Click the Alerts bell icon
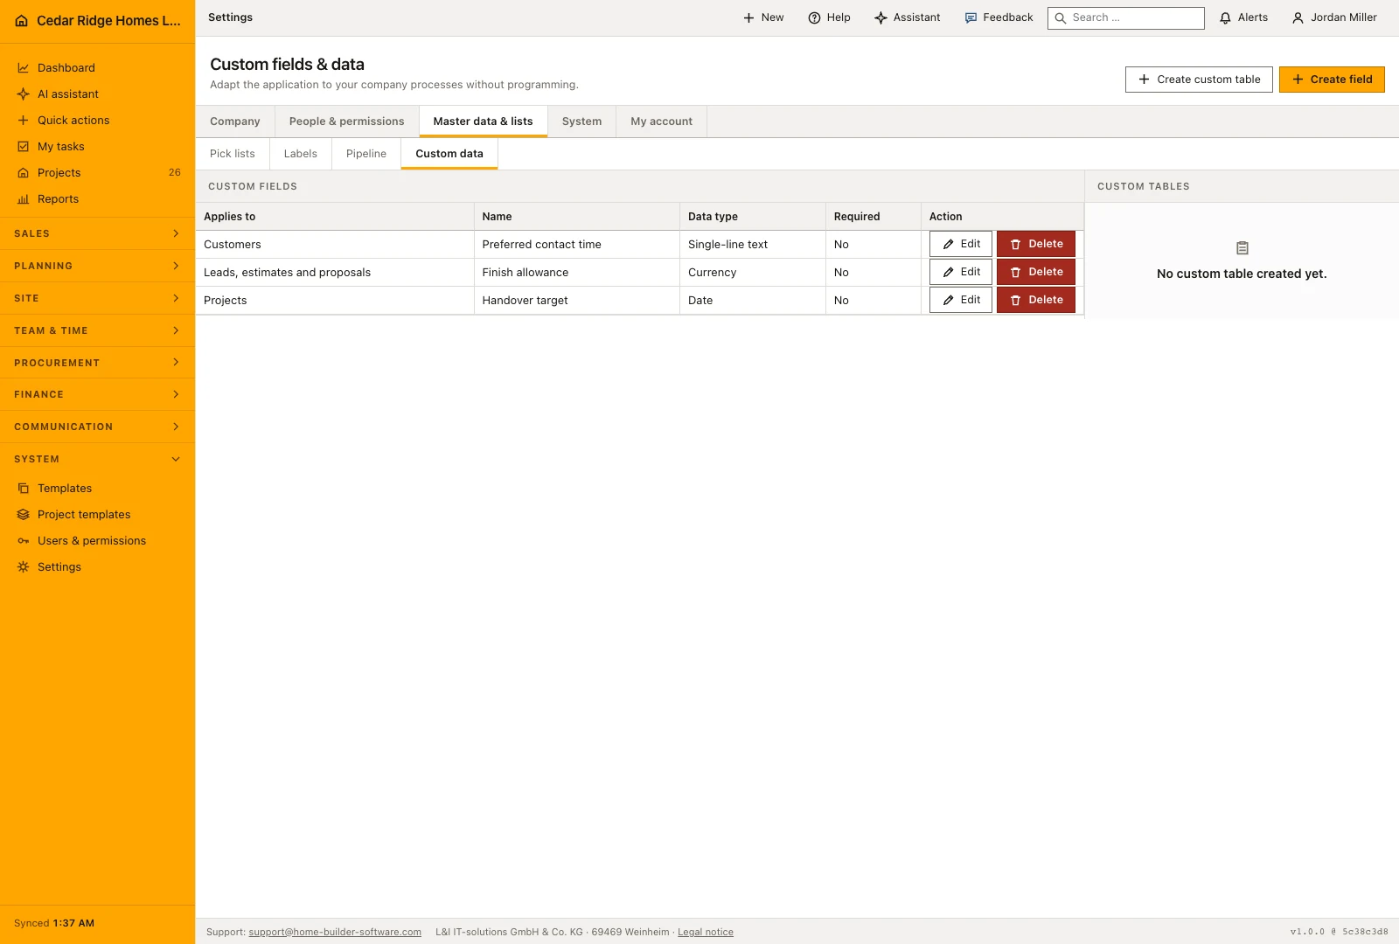1399x944 pixels. (1225, 17)
